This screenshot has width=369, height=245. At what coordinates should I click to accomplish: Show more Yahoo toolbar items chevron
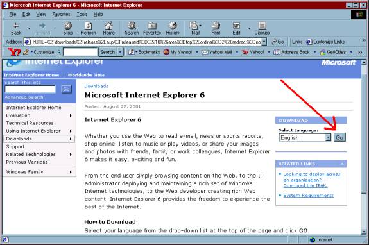coord(360,52)
